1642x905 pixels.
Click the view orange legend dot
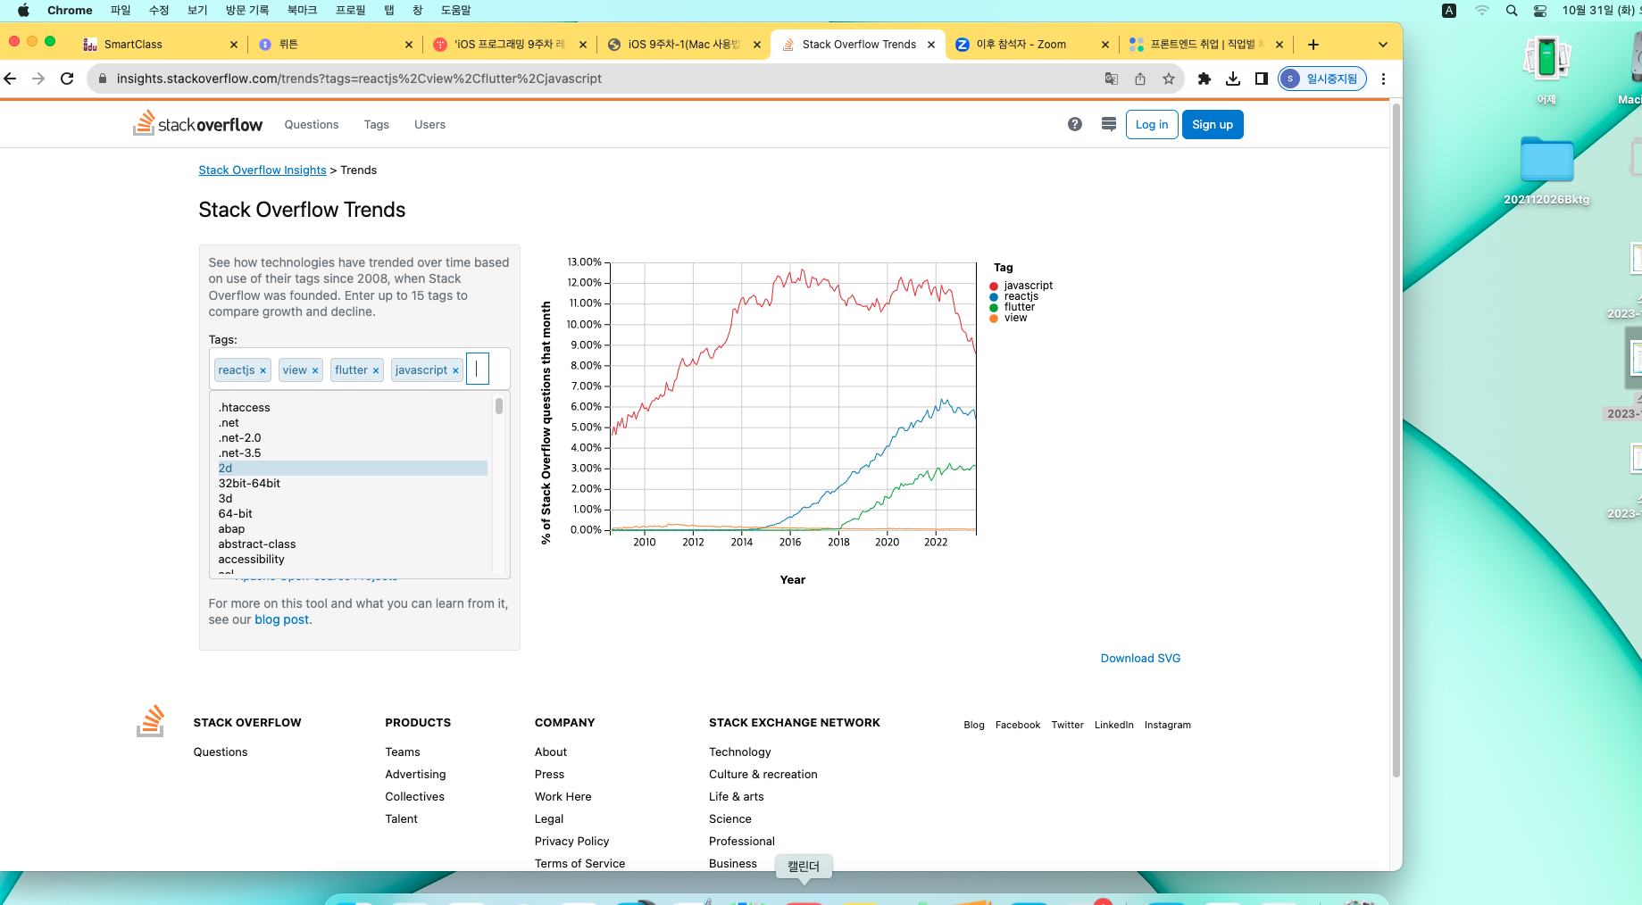(994, 319)
